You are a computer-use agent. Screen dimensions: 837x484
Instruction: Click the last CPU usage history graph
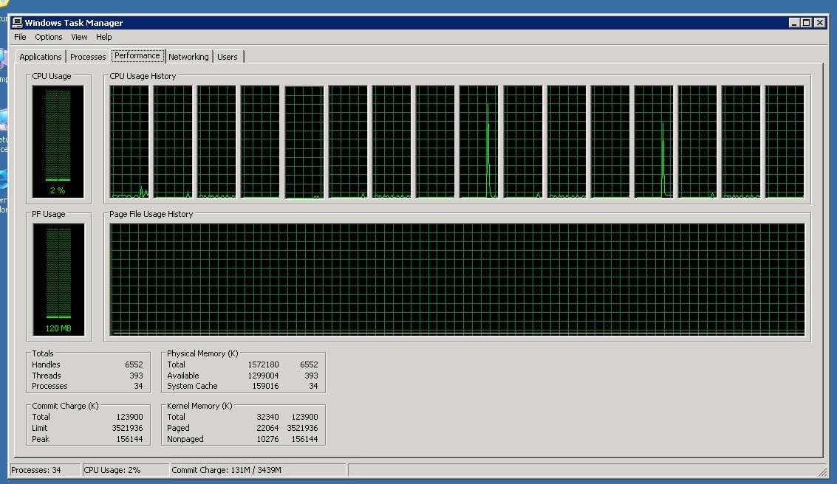785,142
